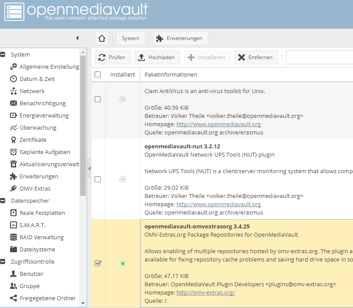353x308 pixels.
Task: Open Benutzer user icon
Action: pos(13,274)
